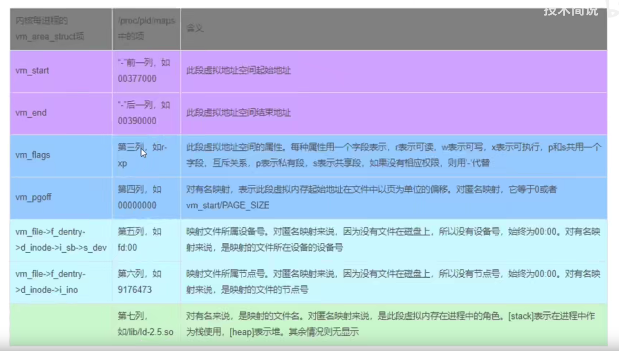Click the 技术简说 watermark text

point(571,11)
